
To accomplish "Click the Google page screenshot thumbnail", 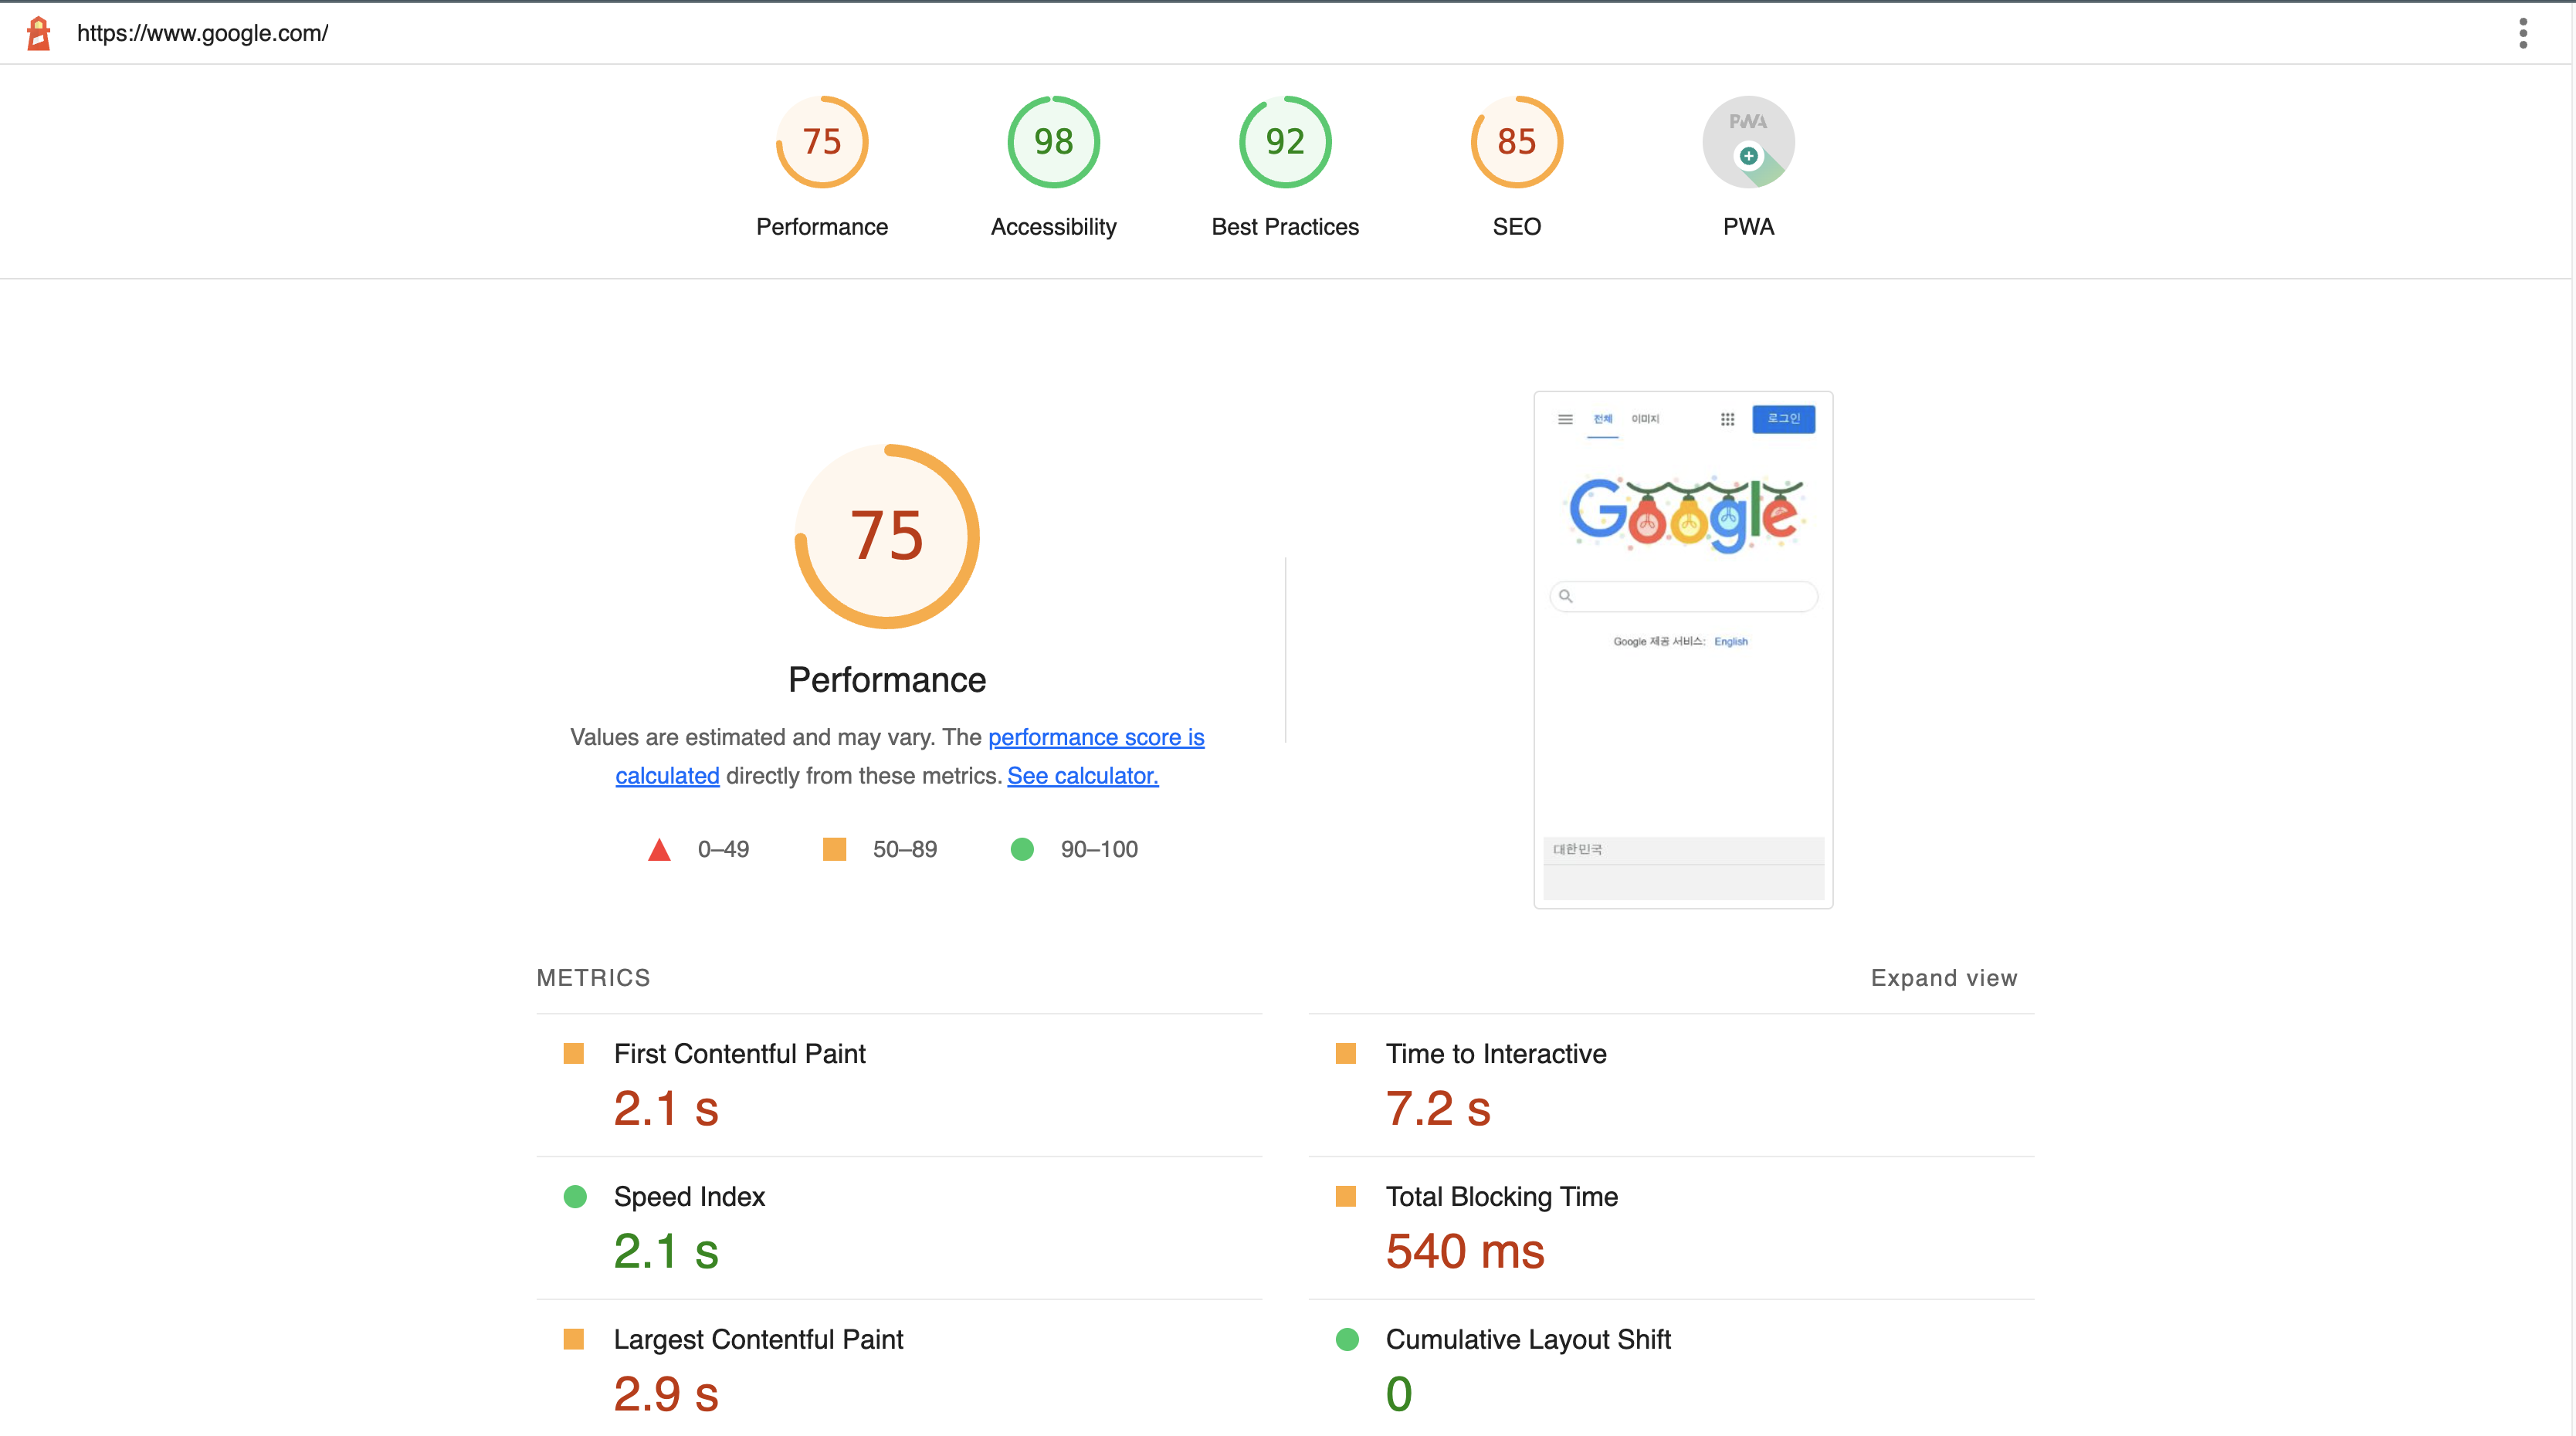I will 1683,650.
